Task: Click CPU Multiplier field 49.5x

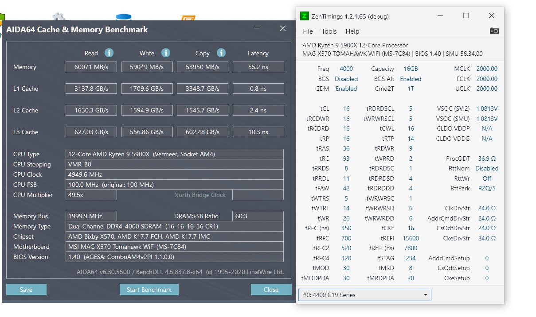Action: point(91,195)
